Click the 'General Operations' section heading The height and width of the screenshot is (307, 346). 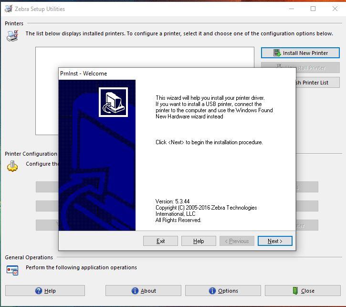pos(29,257)
